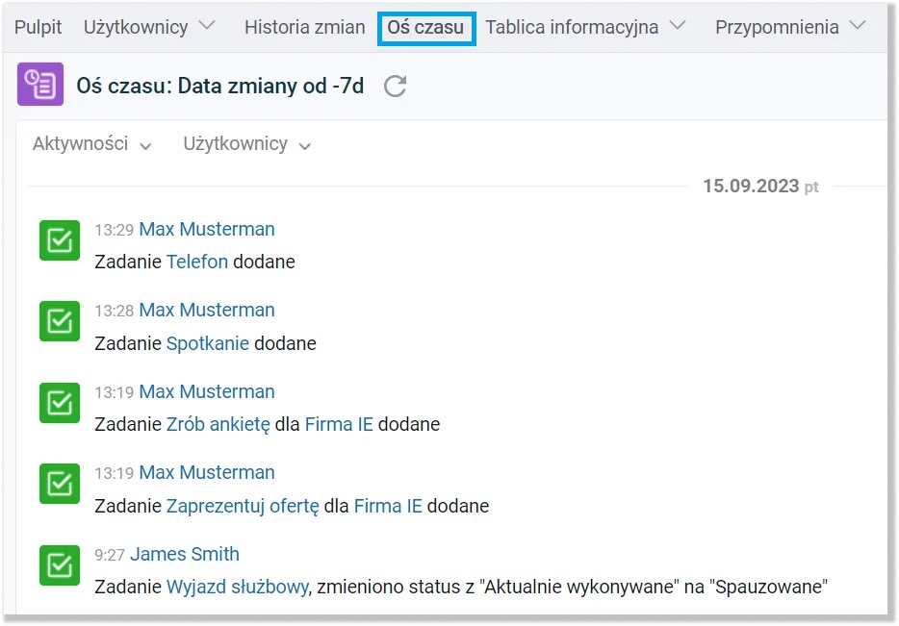899x626 pixels.
Task: Click the purple timeline panel icon
Action: coord(39,85)
